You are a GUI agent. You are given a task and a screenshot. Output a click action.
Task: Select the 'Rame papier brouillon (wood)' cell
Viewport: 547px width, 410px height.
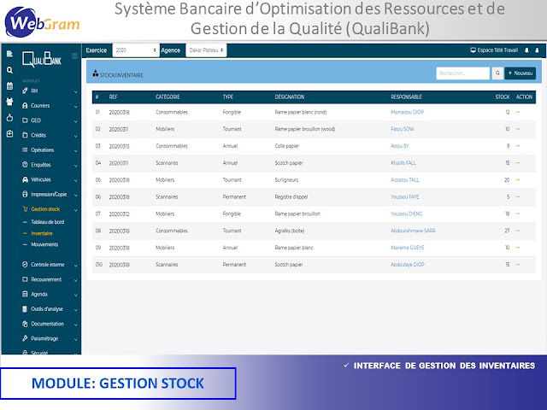305,129
